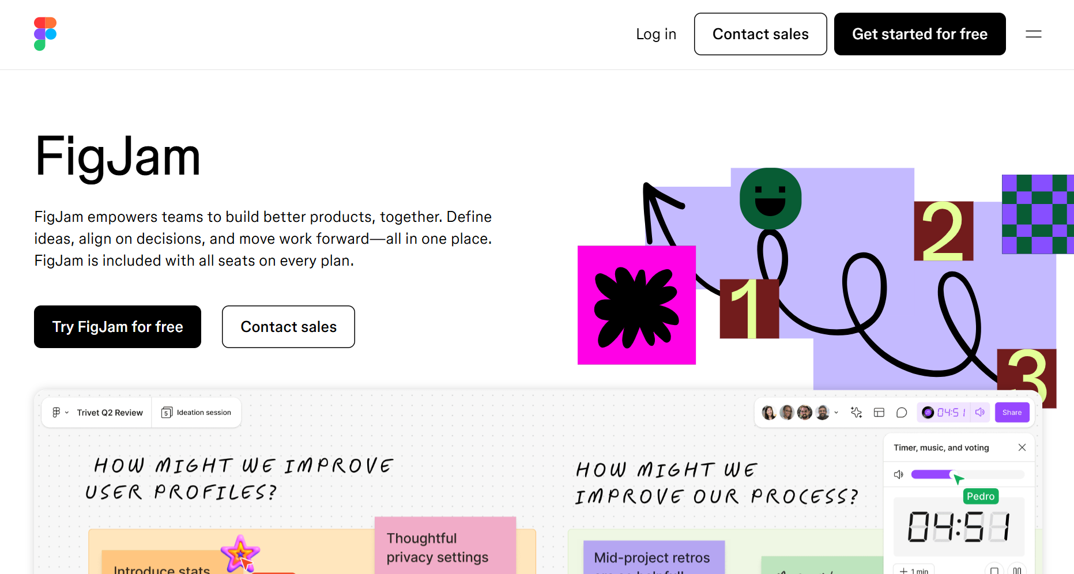Open the collaborators avatar list dropdown
1074x574 pixels.
coord(836,413)
